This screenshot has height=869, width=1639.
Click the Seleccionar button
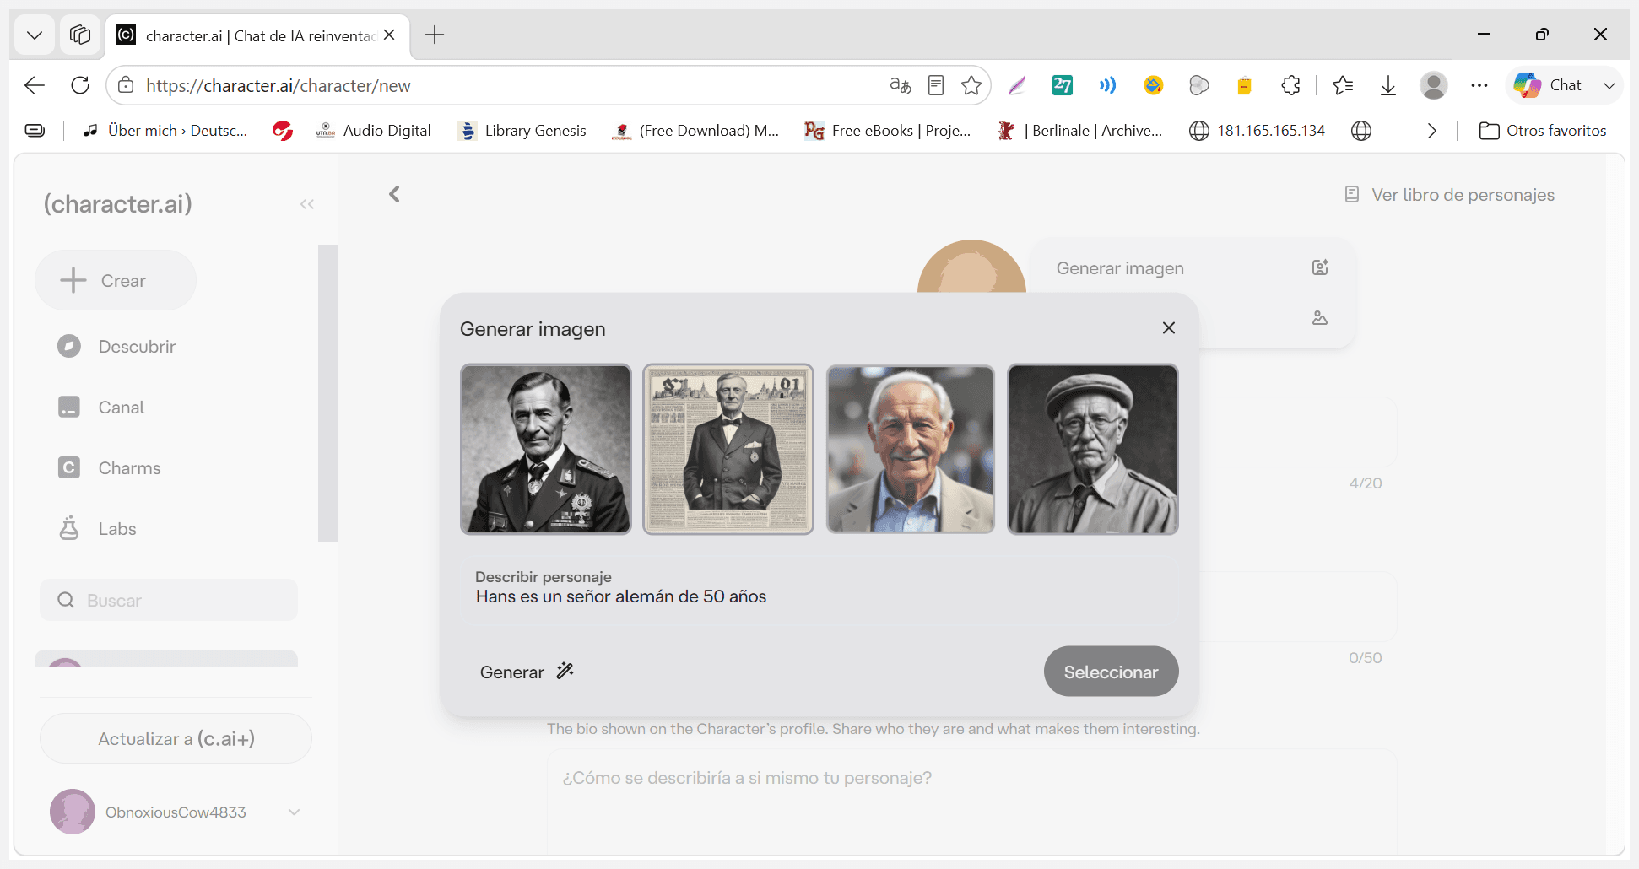coord(1111,672)
